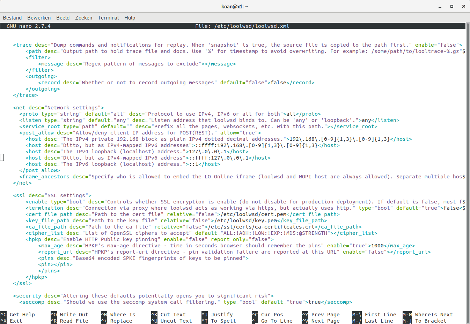This screenshot has width=470, height=324.
Task: Close the terminal window
Action: coord(463,6)
